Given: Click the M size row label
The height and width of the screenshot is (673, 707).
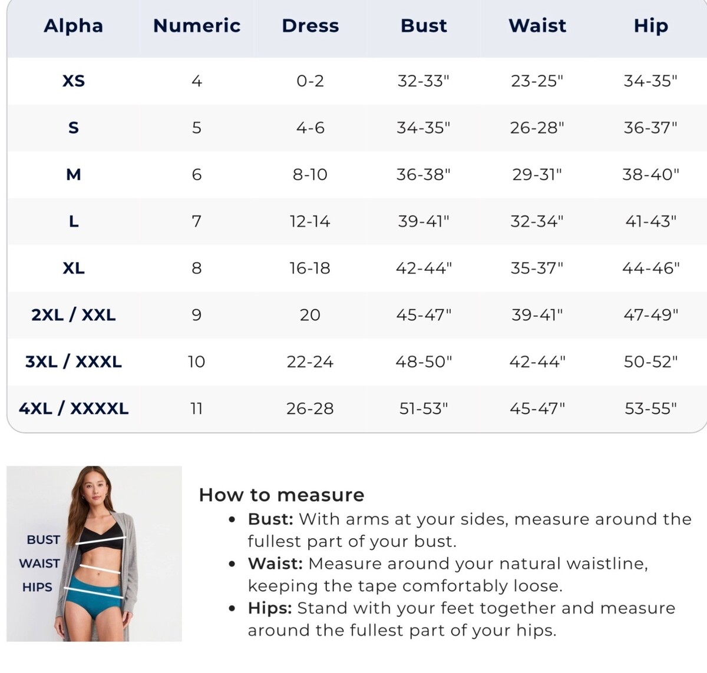Looking at the screenshot, I should pyautogui.click(x=74, y=174).
